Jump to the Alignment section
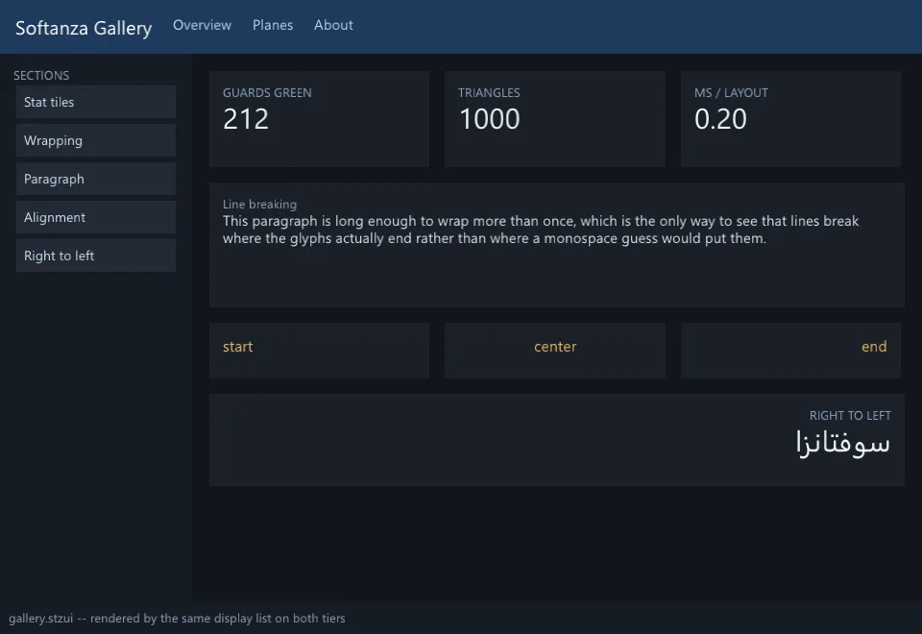922x634 pixels. [x=96, y=217]
